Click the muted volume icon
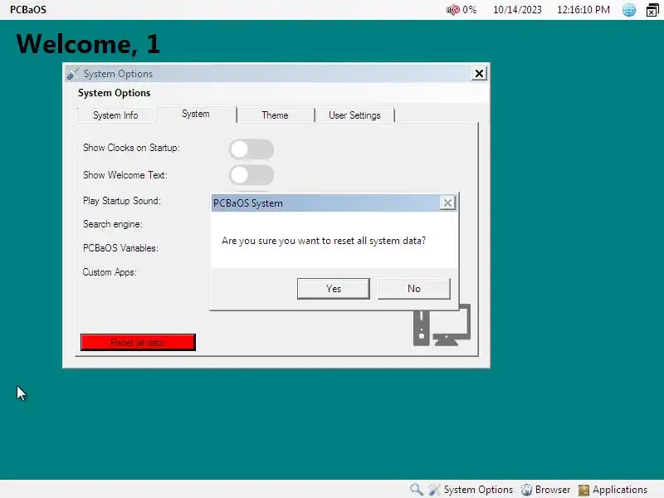Image resolution: width=664 pixels, height=498 pixels. point(452,10)
